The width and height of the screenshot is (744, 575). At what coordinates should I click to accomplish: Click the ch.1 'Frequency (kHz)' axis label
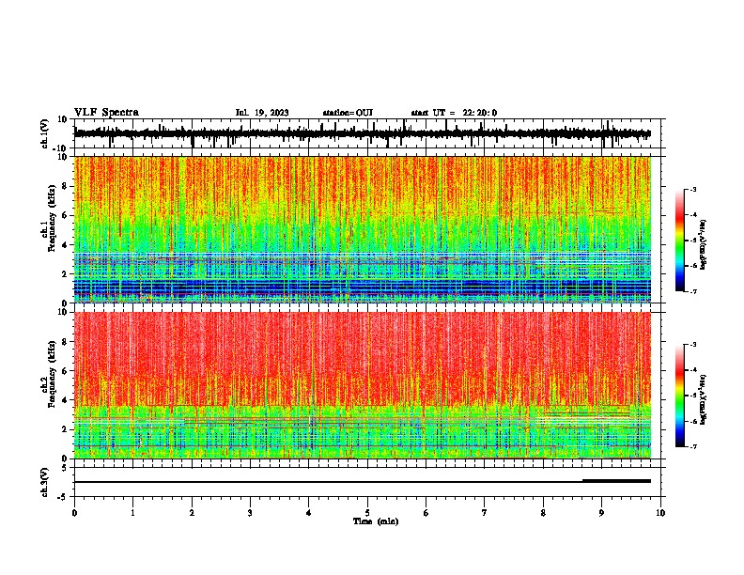pos(52,219)
